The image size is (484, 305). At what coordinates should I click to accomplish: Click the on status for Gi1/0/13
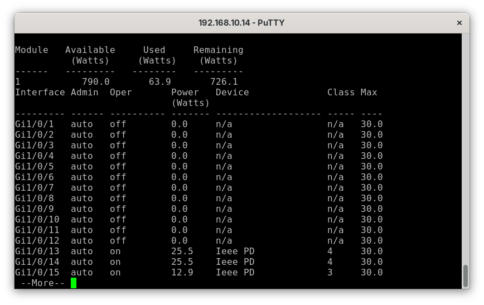tap(115, 251)
